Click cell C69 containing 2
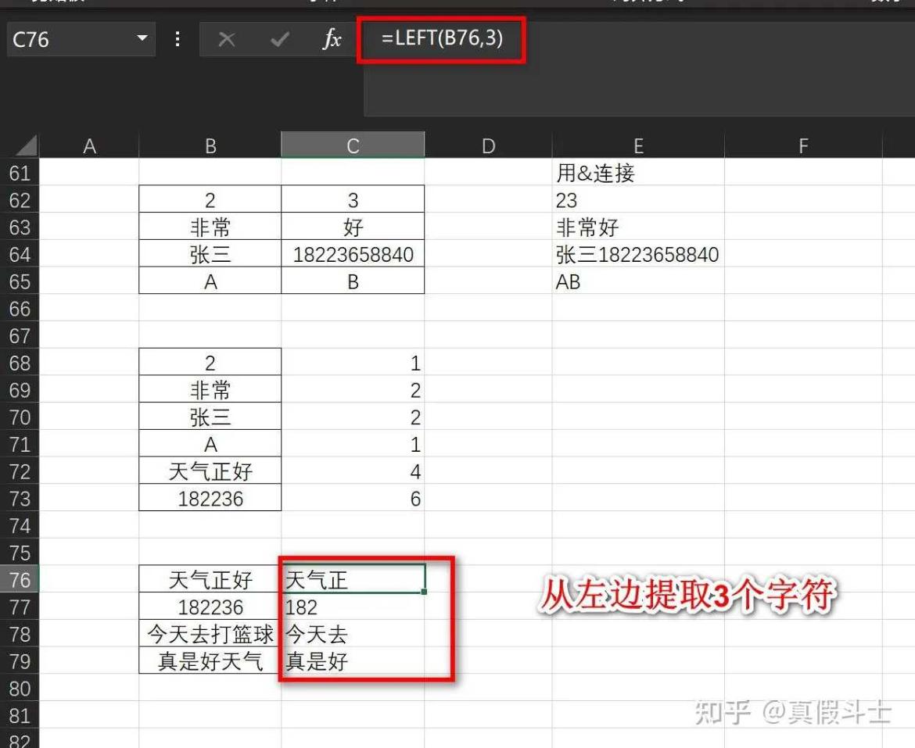Viewport: 915px width, 748px height. [x=353, y=389]
